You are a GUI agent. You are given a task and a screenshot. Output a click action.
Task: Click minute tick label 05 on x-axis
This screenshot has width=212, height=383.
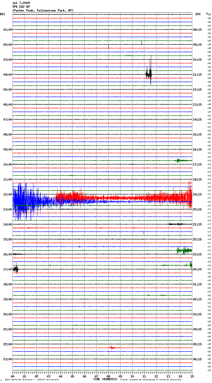[x=72, y=376]
